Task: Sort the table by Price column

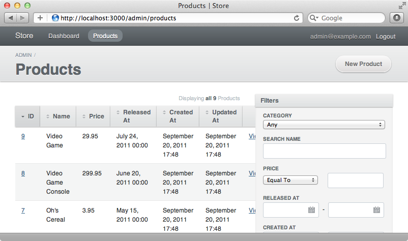Action: coord(93,116)
